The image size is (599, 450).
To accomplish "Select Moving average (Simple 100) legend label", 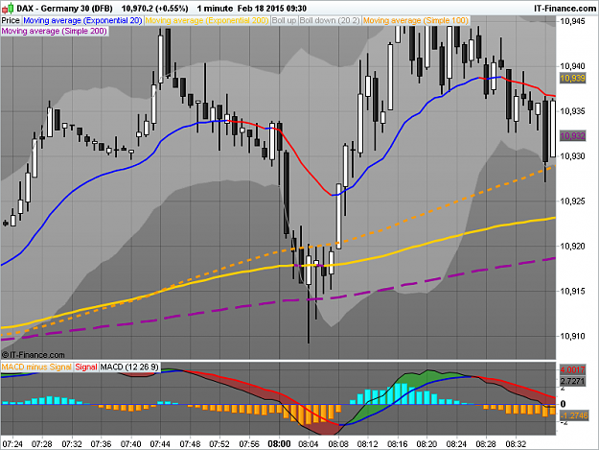I will coord(416,21).
